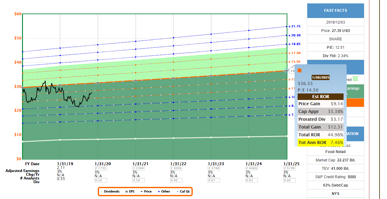Click the SHARE label in Fast Facts
Image resolution: width=387 pixels, height=199 pixels.
335,39
